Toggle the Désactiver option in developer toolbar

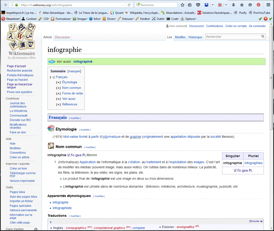coord(11,19)
